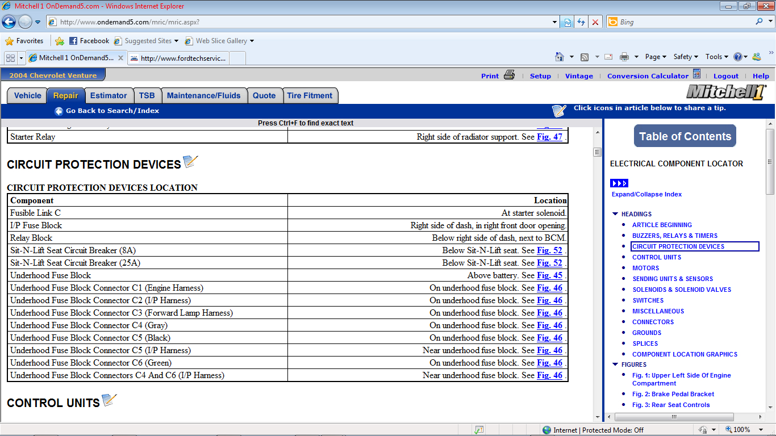This screenshot has width=776, height=436.
Task: Jump to CONTROL UNITS in Table of Contents
Action: pos(657,257)
